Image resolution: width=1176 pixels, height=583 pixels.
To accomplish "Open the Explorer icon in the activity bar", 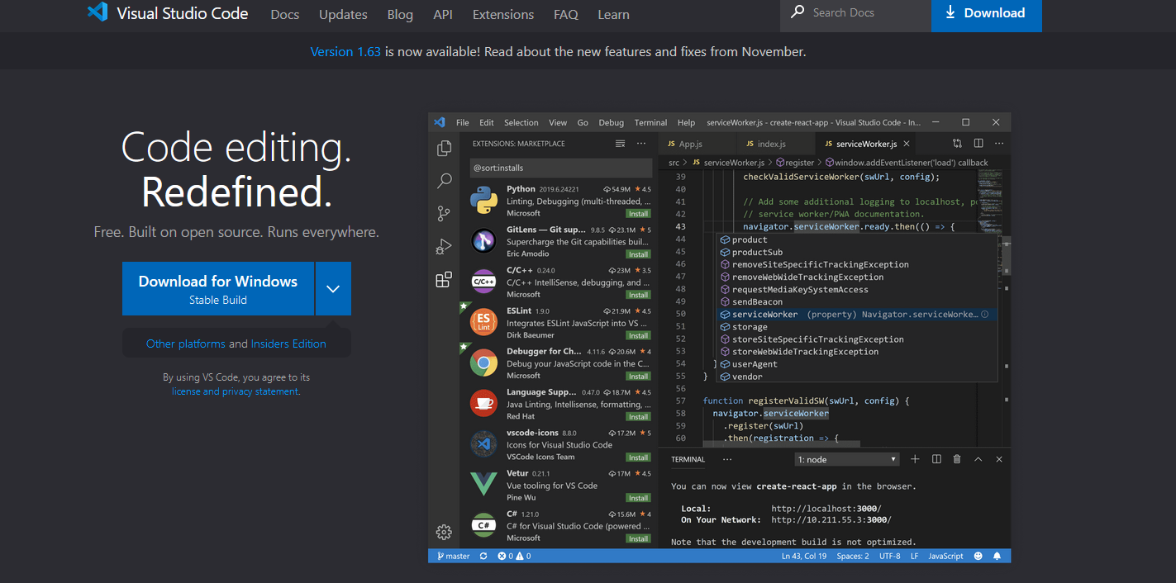I will 444,149.
